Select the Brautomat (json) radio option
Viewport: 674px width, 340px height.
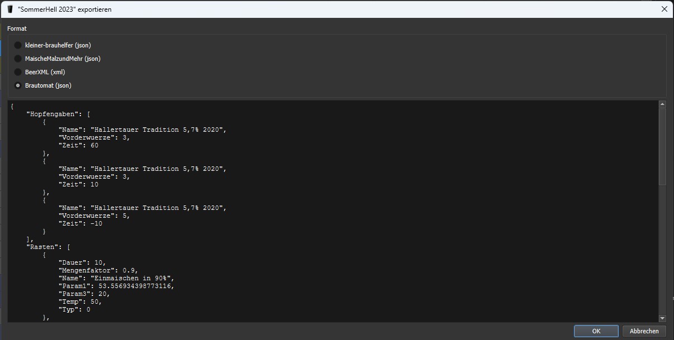18,85
